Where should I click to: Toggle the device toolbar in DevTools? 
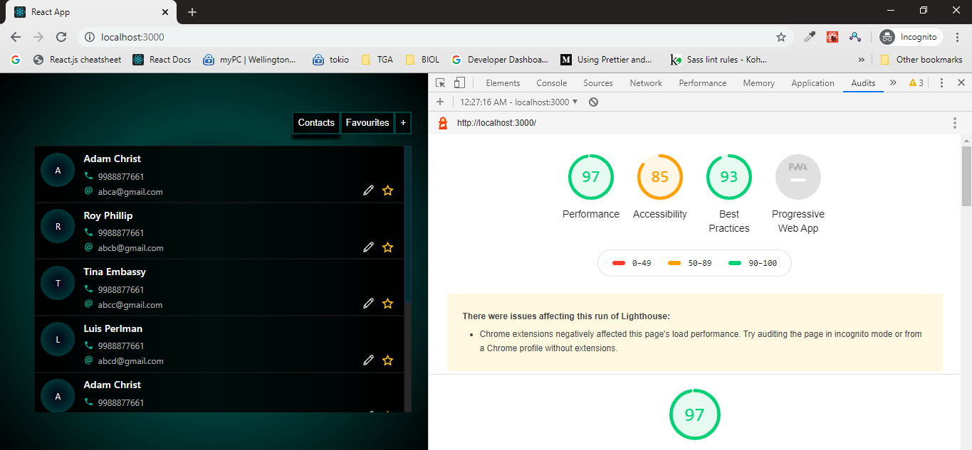(459, 83)
